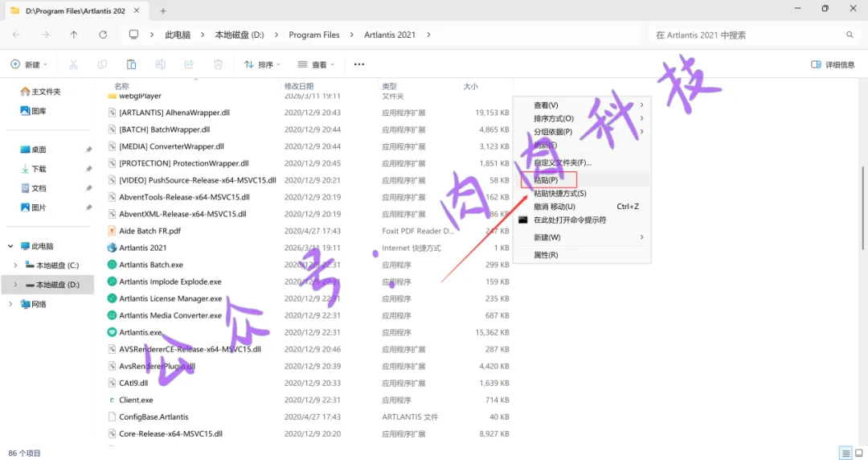868x460 pixels.
Task: Click the search magnifier icon
Action: [x=850, y=35]
